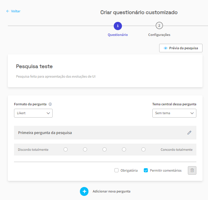Open the Likert question format dropdown

coord(33,113)
